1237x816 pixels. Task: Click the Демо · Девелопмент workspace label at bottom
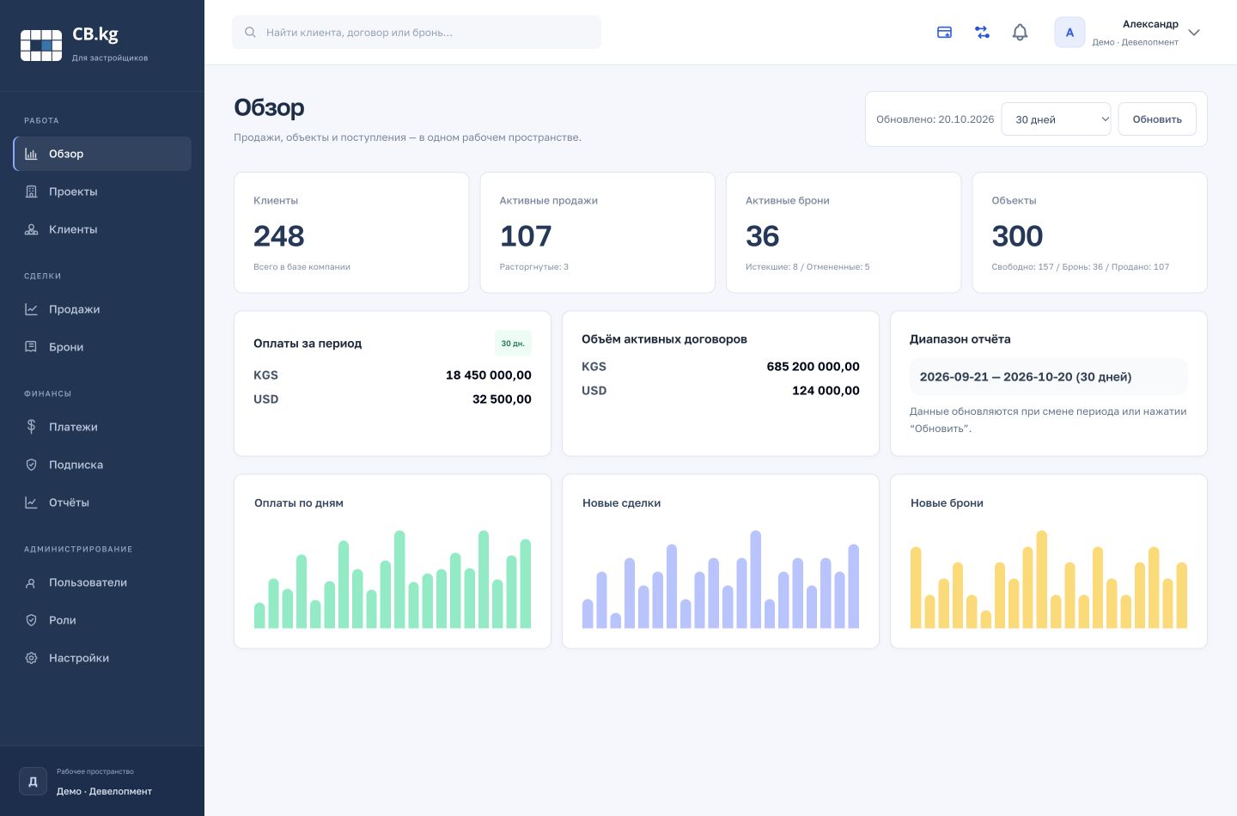104,791
